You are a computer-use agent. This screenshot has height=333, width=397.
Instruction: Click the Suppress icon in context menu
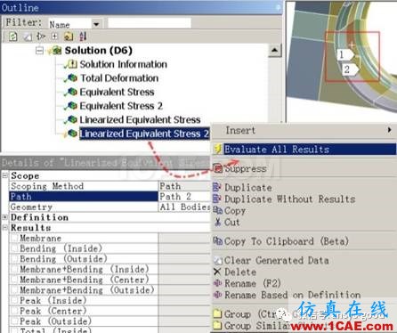point(218,168)
